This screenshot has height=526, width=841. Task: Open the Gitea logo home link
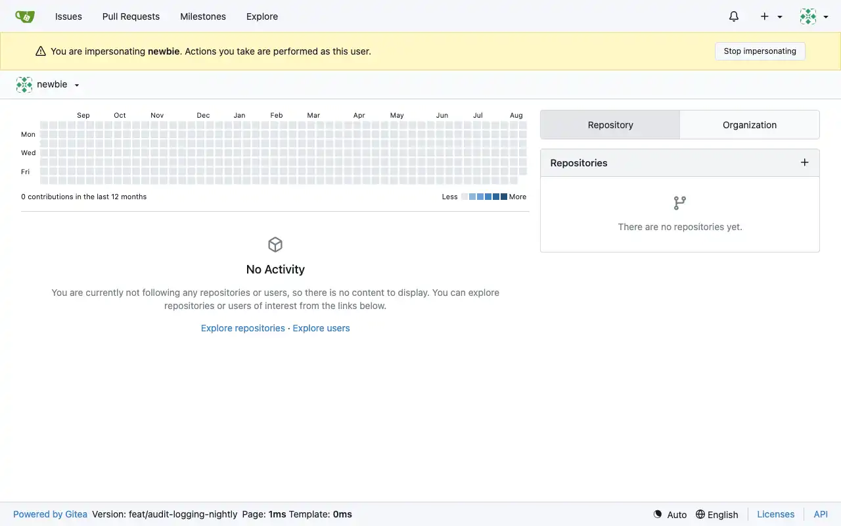pyautogui.click(x=25, y=16)
